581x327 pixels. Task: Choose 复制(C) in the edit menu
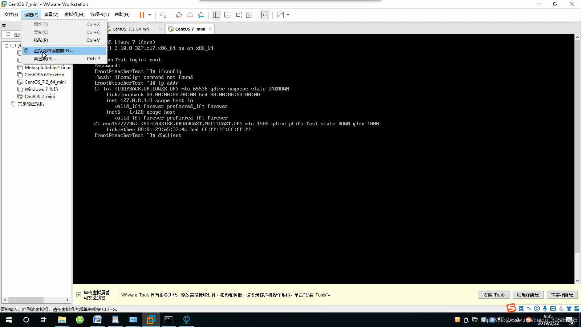[x=64, y=32]
